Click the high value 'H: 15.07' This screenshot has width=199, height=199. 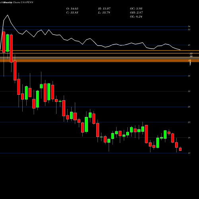click(104, 9)
